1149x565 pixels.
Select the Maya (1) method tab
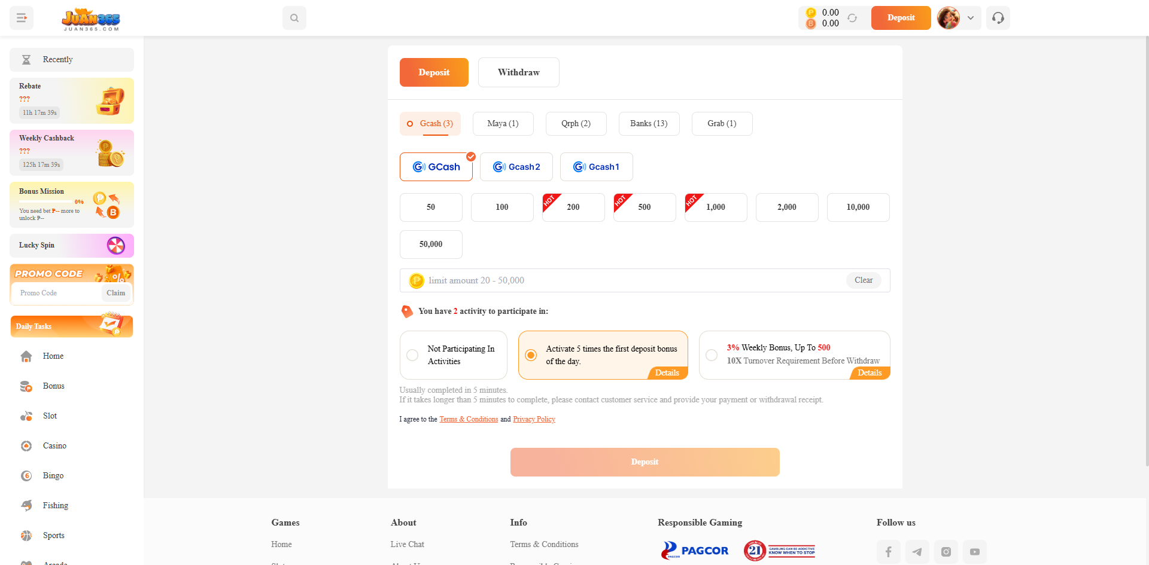pos(503,124)
